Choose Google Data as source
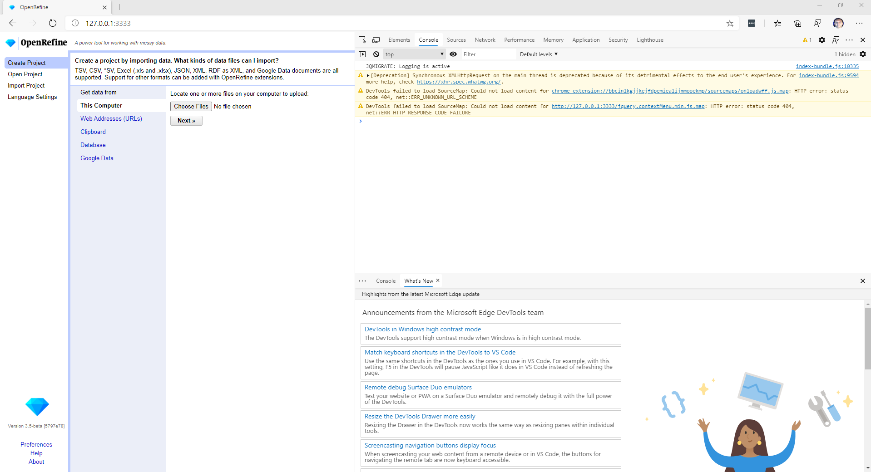 [97, 158]
